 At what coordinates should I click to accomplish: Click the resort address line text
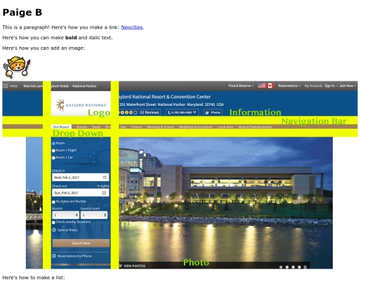[x=172, y=104]
